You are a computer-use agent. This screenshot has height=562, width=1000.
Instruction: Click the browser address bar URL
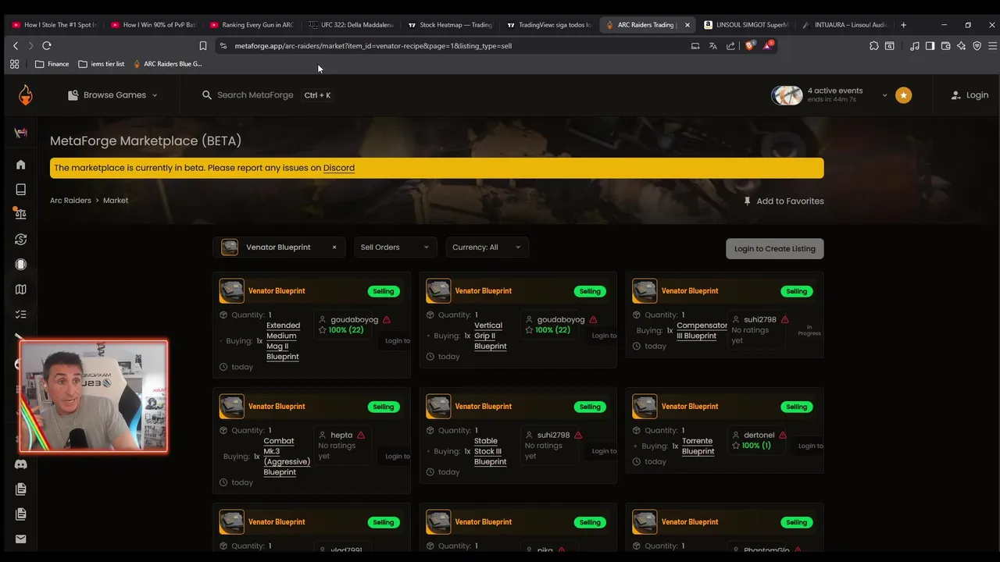373,46
